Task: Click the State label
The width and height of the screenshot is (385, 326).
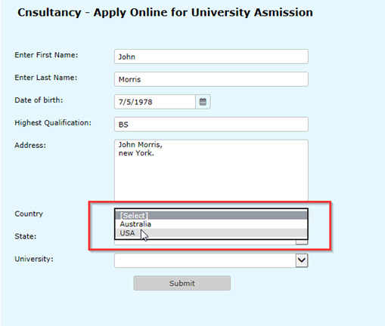Action: pos(26,236)
